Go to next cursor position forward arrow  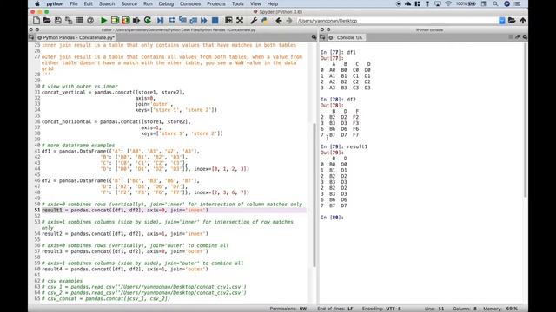coord(289,21)
